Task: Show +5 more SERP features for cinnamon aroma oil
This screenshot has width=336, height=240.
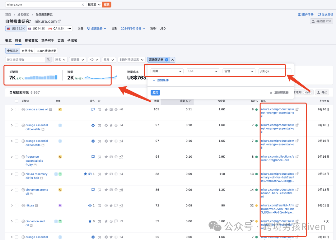Action: point(121,190)
